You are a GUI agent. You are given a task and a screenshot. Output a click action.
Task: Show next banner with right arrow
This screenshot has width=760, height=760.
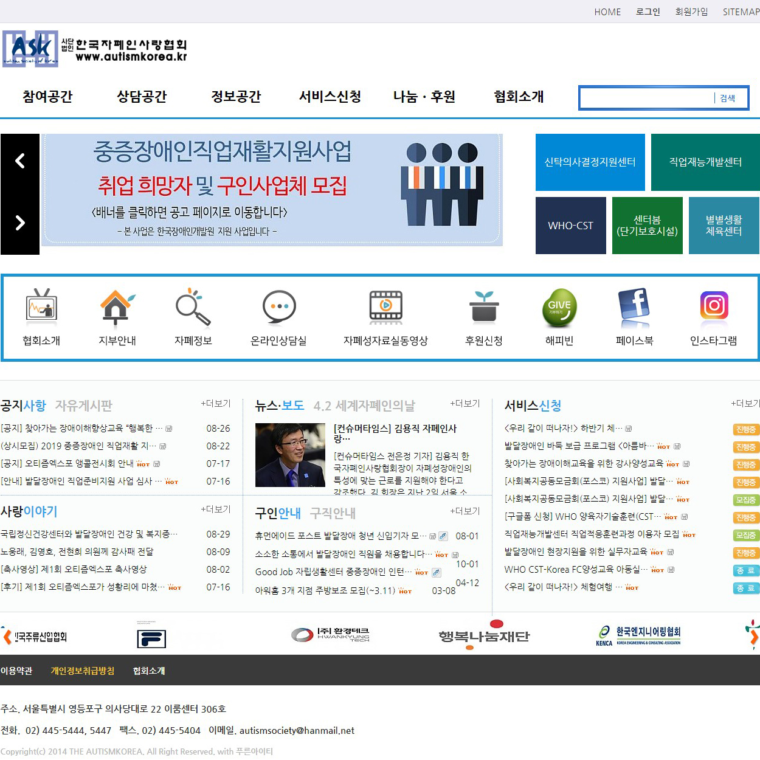[20, 223]
